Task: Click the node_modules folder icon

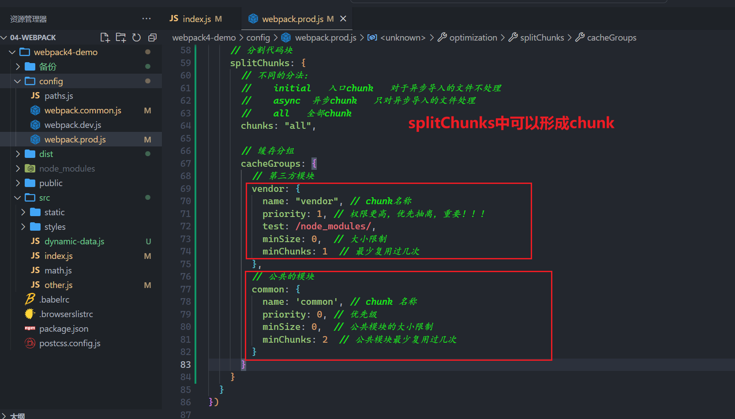Action: tap(30, 168)
